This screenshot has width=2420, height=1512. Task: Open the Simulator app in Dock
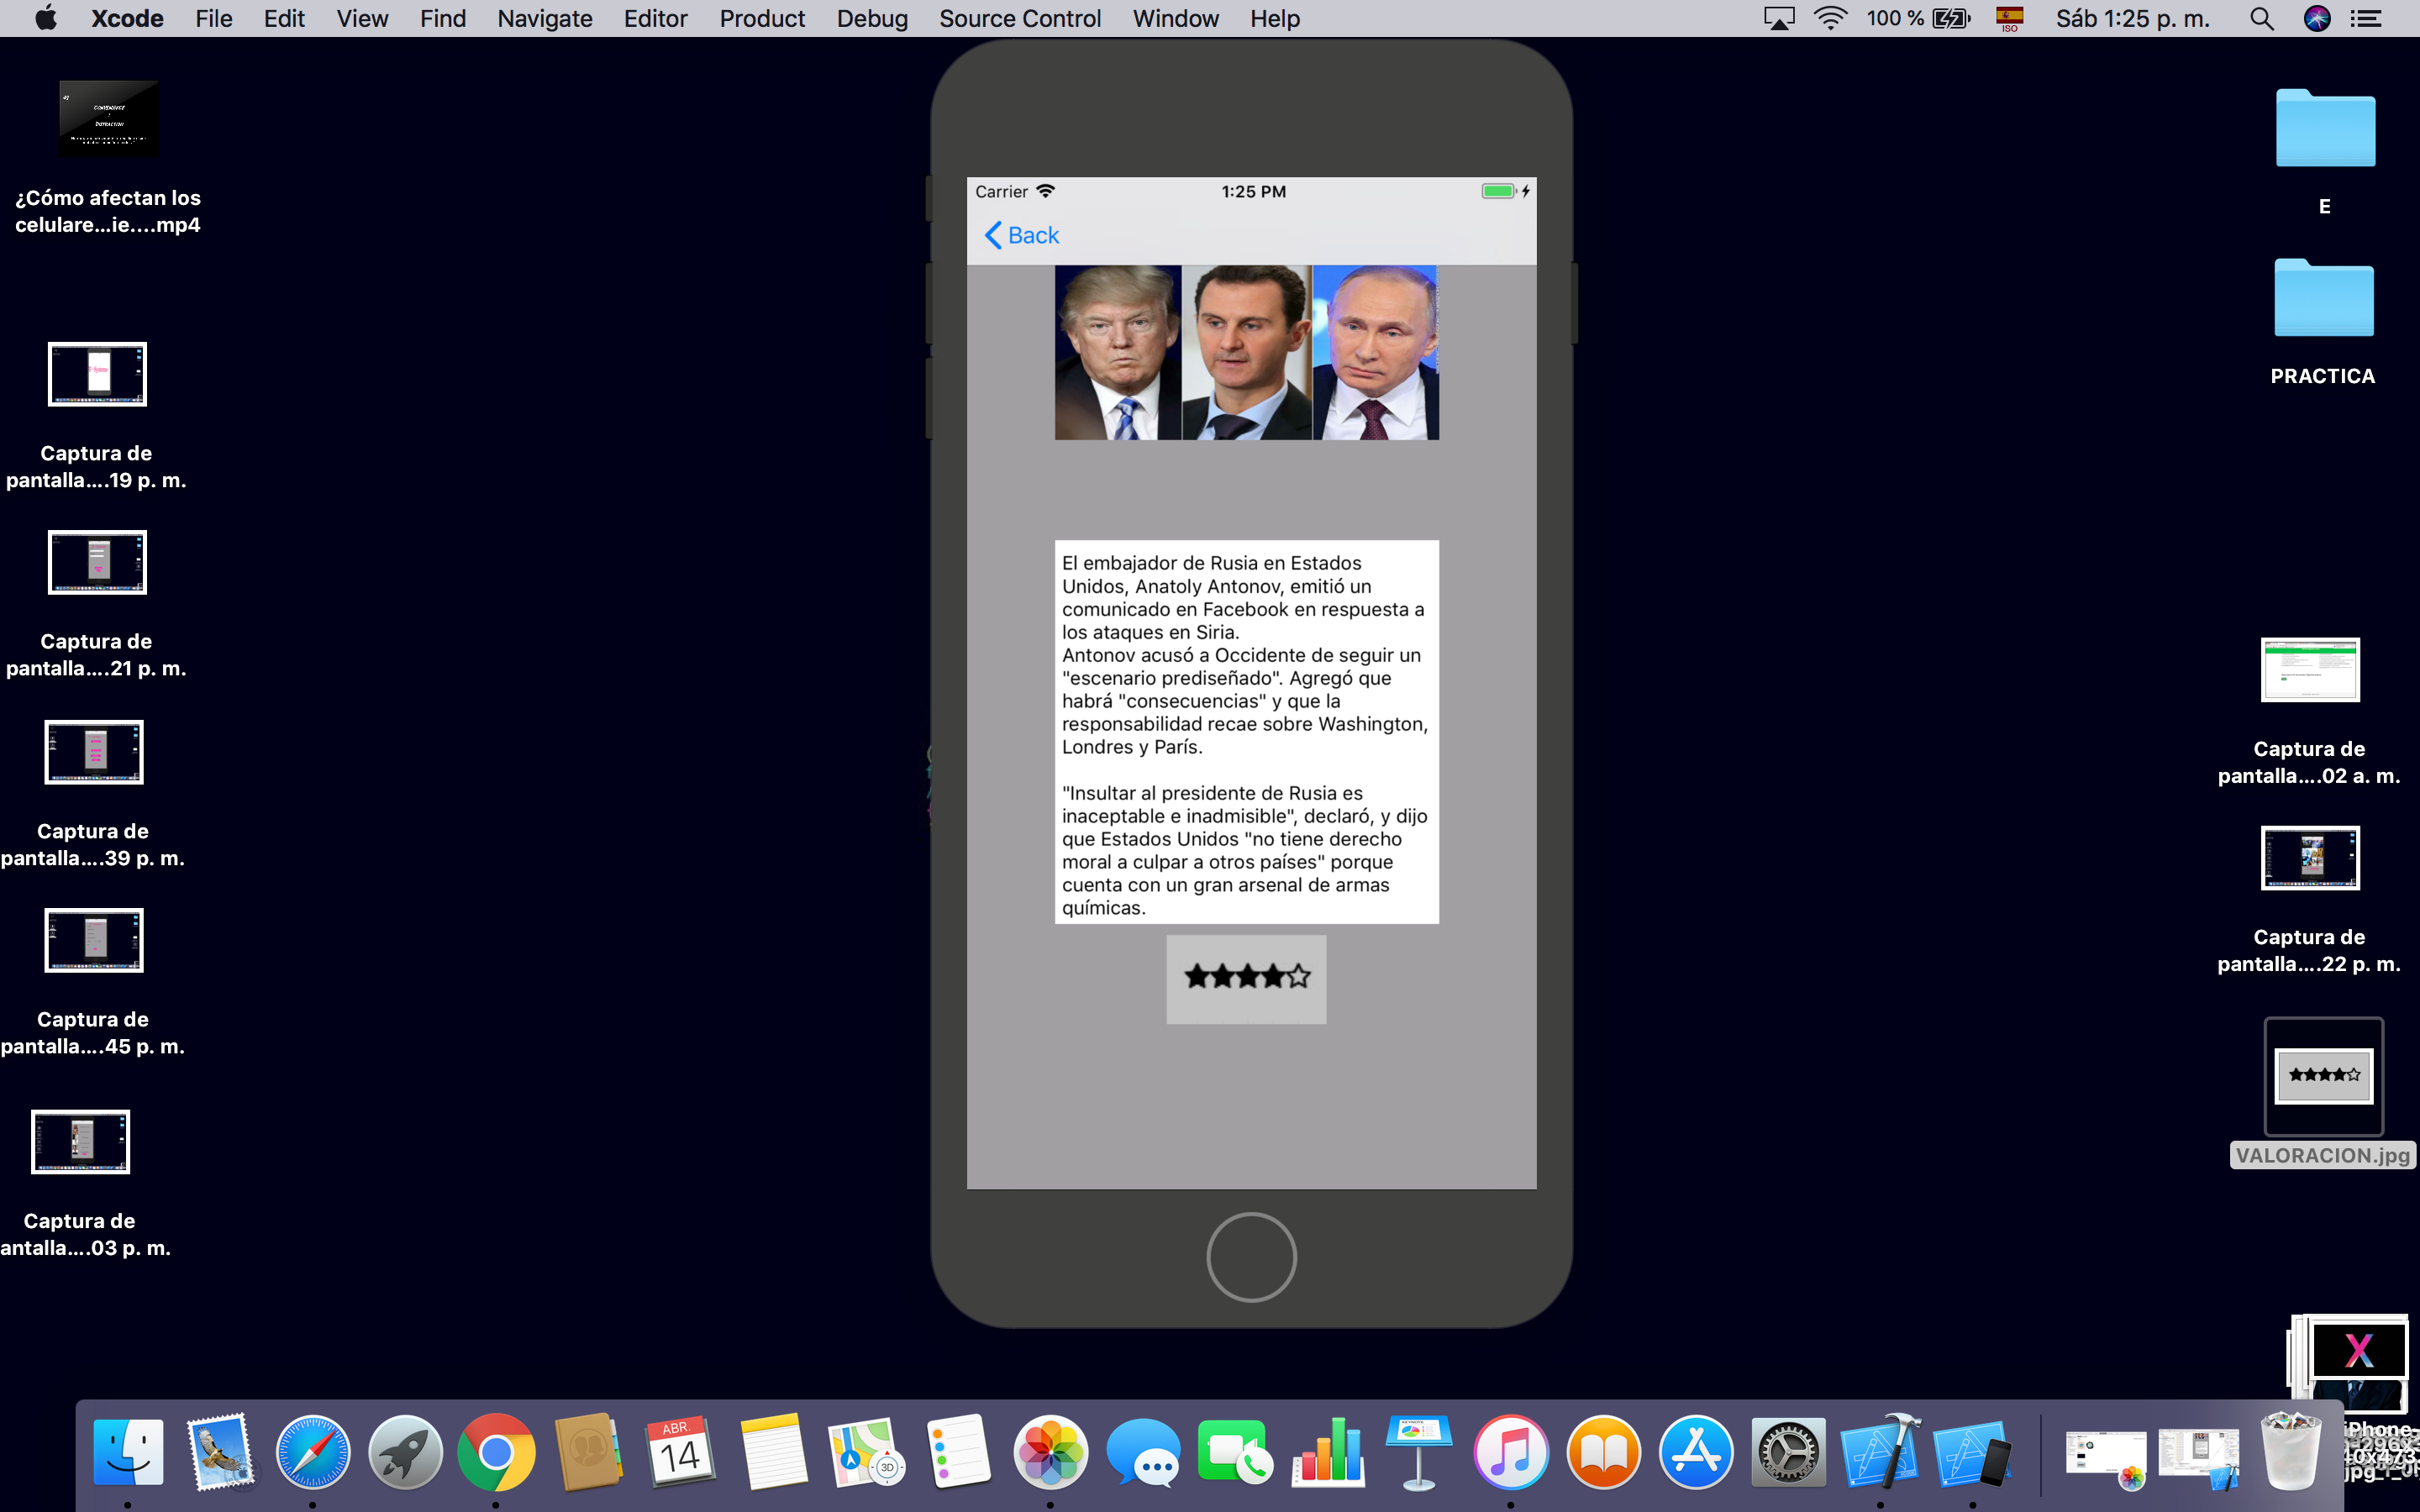click(x=1971, y=1451)
